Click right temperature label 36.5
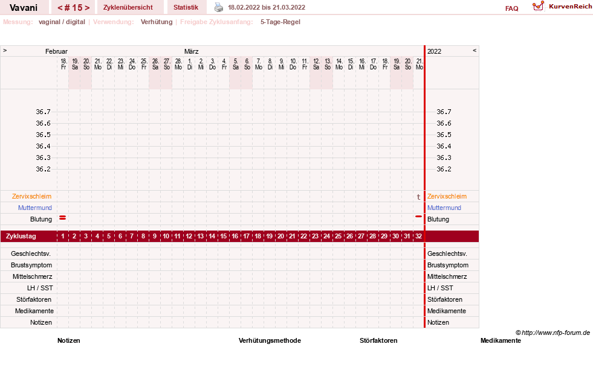Viewport: 593px width, 376px height. (x=444, y=135)
